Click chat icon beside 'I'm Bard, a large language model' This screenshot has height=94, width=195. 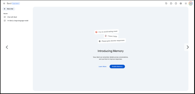click(x=5, y=21)
